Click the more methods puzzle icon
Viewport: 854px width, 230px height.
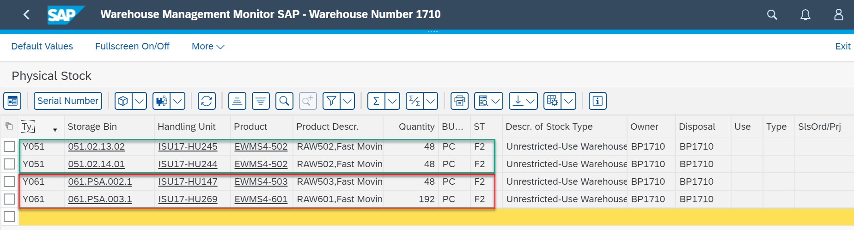[161, 101]
